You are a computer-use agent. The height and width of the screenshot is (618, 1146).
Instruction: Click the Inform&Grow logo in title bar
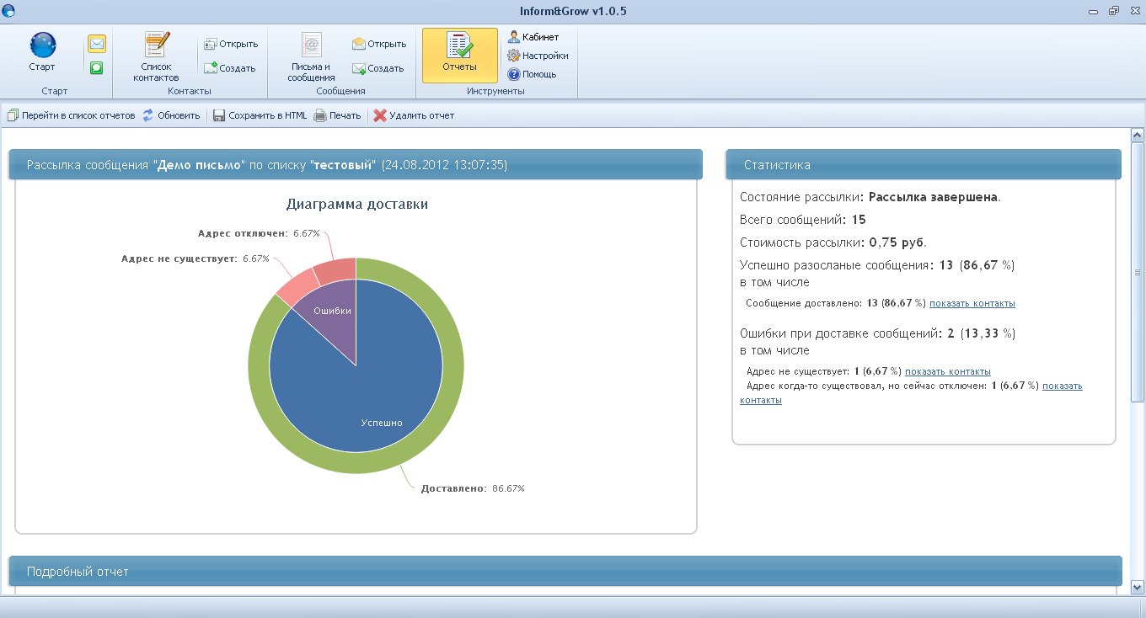[x=9, y=11]
